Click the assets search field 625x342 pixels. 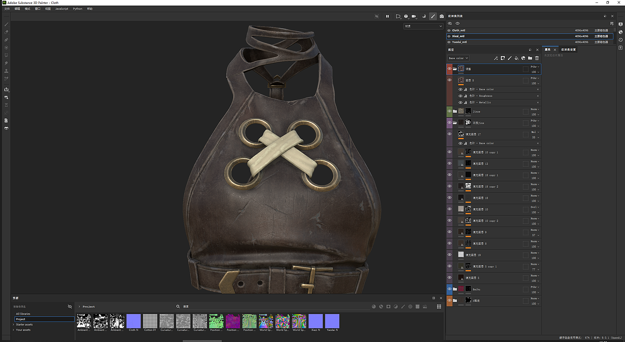273,306
